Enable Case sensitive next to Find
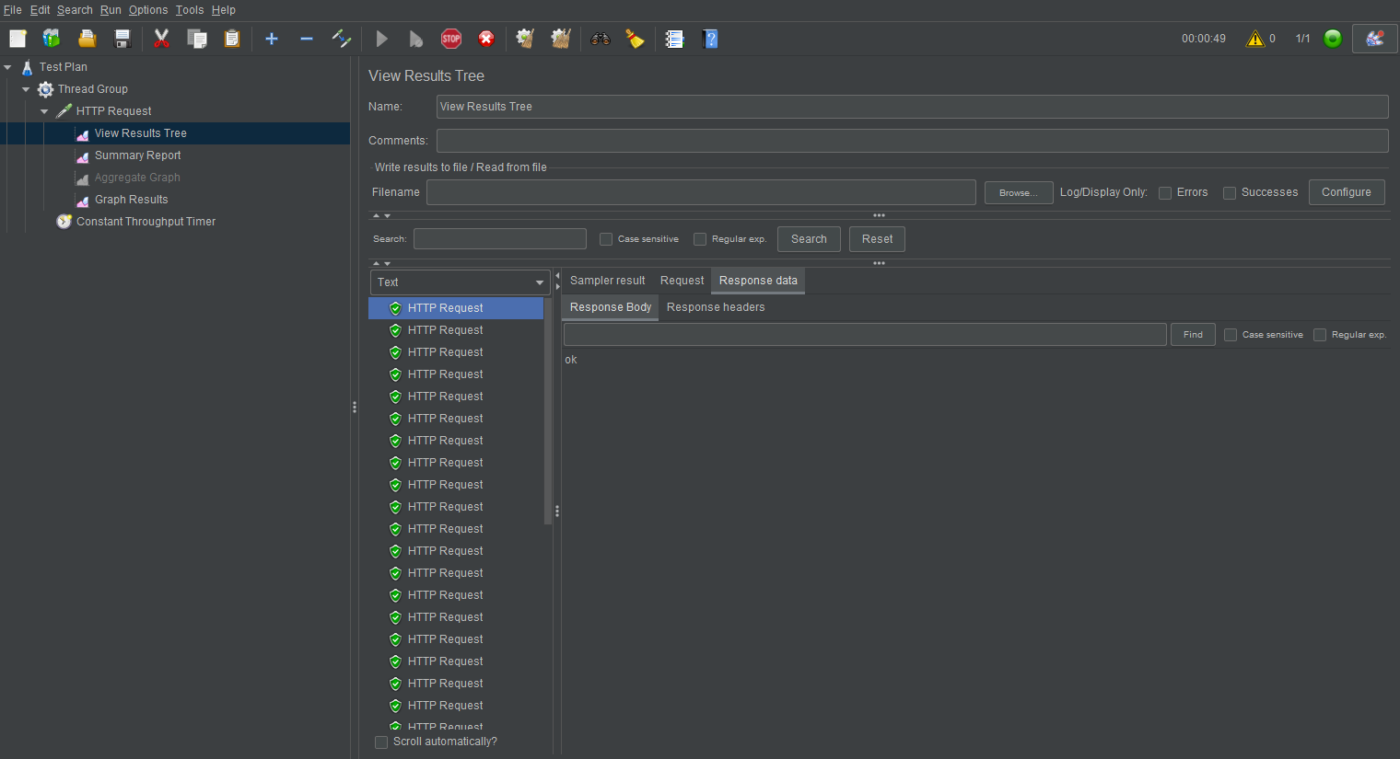The image size is (1400, 759). [x=1231, y=335]
